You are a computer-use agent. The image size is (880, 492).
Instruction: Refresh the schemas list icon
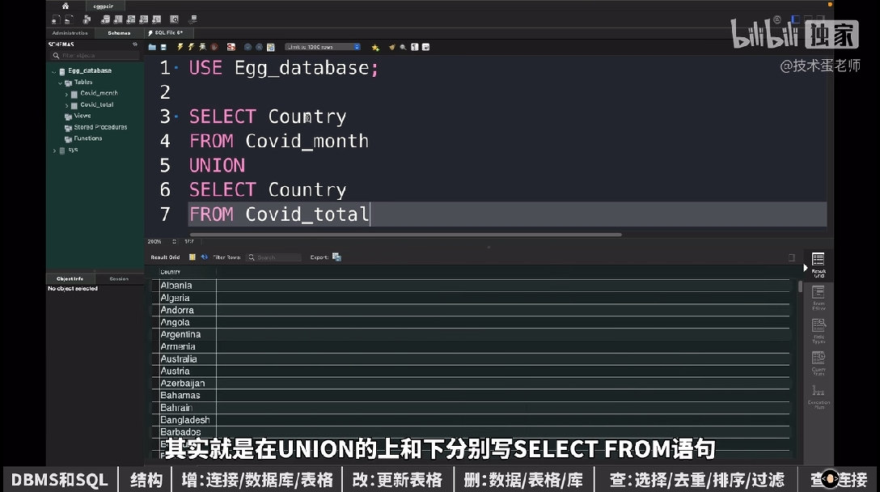pyautogui.click(x=135, y=44)
